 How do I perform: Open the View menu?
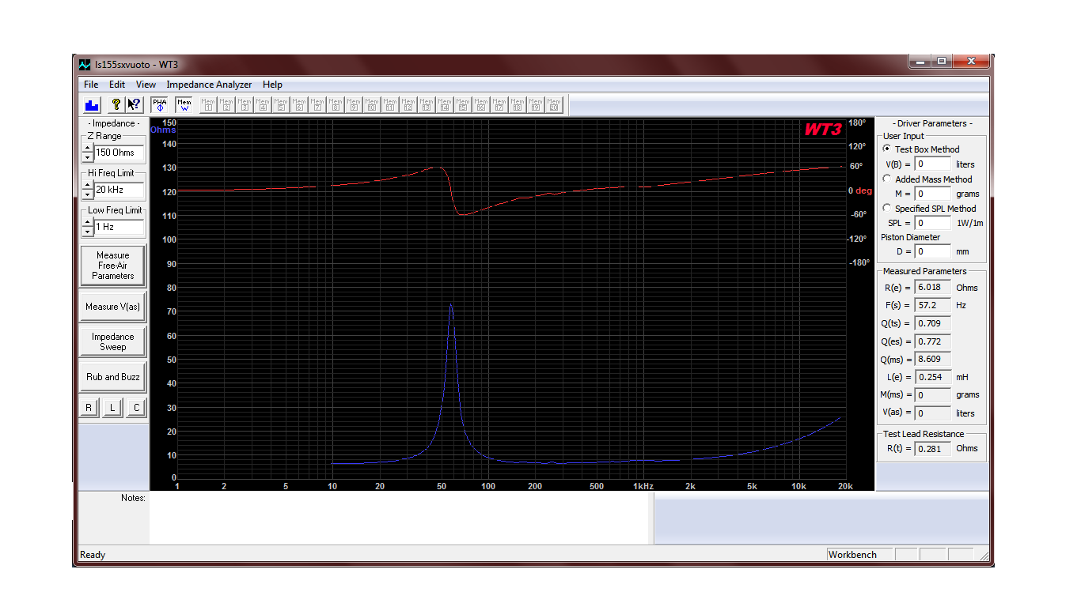(x=146, y=85)
